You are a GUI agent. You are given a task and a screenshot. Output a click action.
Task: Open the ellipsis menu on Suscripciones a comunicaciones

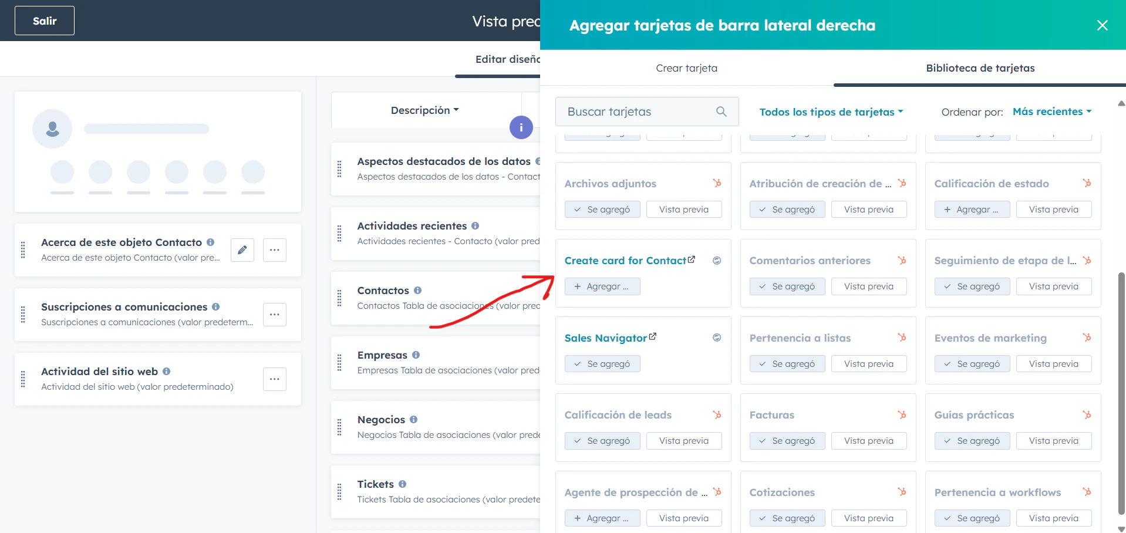tap(274, 315)
